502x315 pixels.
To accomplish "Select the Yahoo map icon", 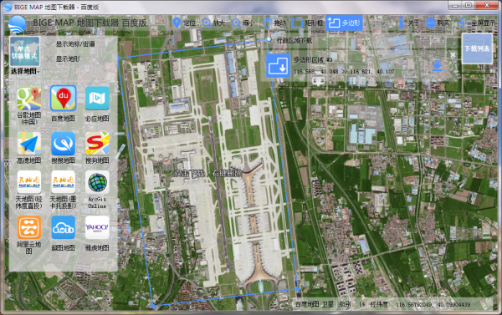I will tap(97, 227).
